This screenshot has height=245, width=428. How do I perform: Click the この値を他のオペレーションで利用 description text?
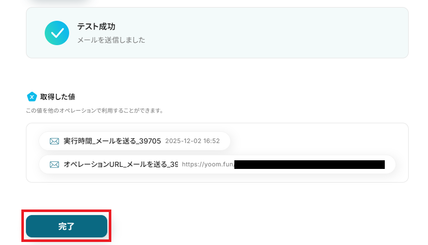95,111
